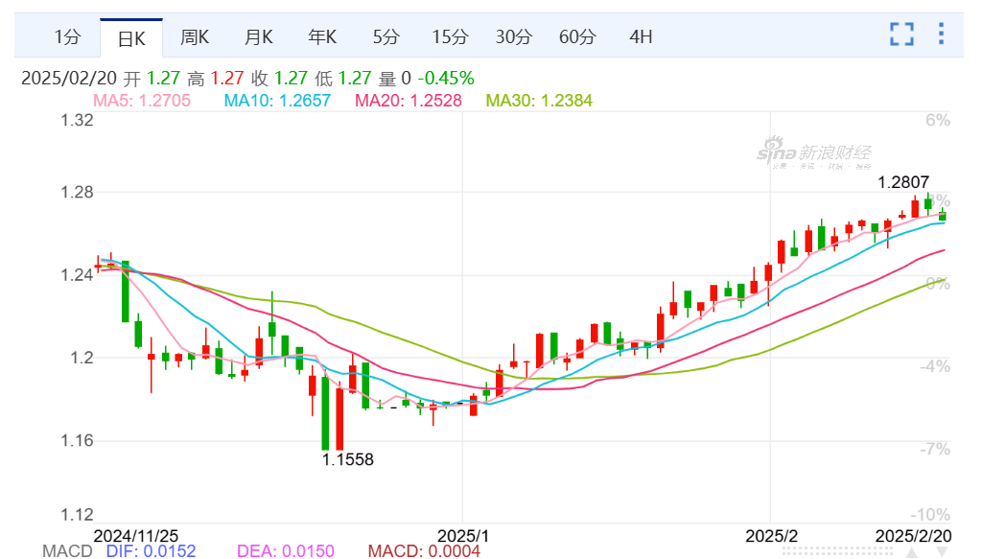Click the MACD: 0.0004 value
982x559 pixels.
coord(424,551)
